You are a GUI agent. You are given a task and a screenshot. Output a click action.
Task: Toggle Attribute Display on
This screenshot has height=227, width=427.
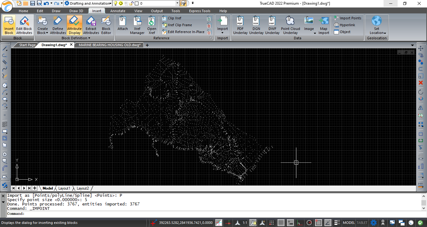tap(74, 26)
